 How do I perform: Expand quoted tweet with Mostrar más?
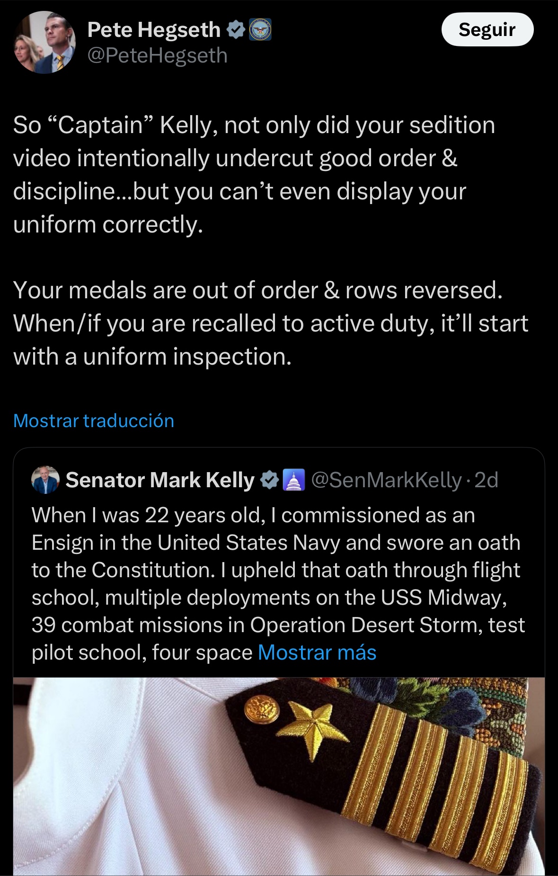(x=317, y=653)
